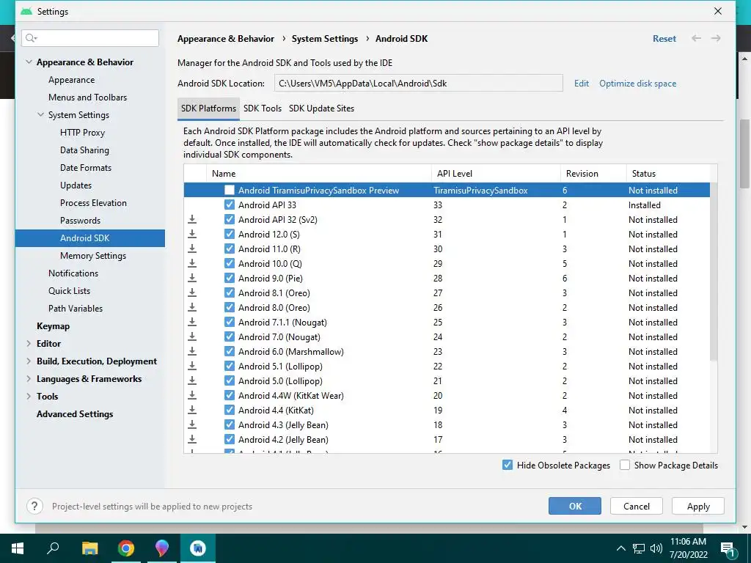
Task: Click the download icon beside Android 12.0 (S)
Action: pos(192,234)
